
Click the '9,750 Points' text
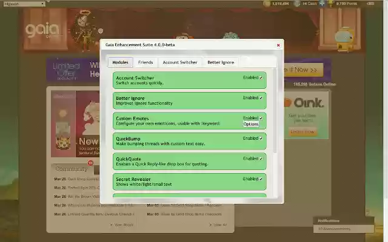pyautogui.click(x=346, y=4)
